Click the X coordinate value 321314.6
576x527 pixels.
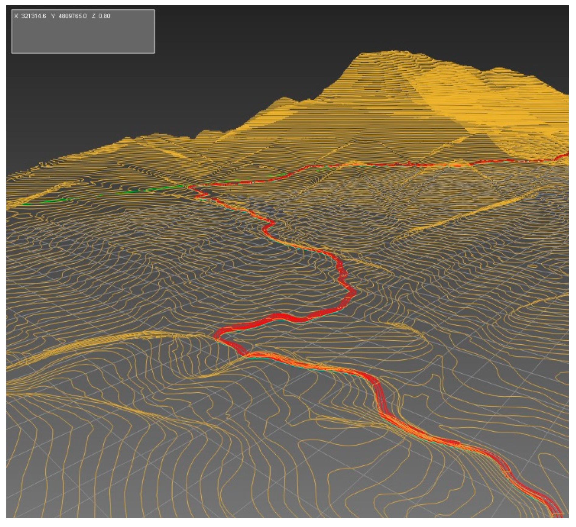(x=33, y=16)
